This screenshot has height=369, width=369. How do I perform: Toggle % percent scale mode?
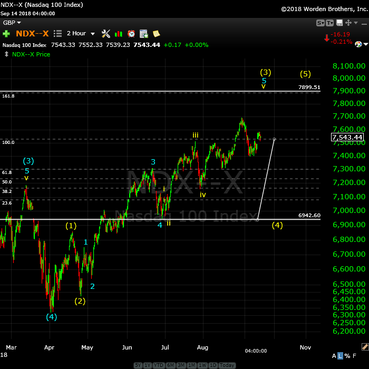[x=347, y=356]
